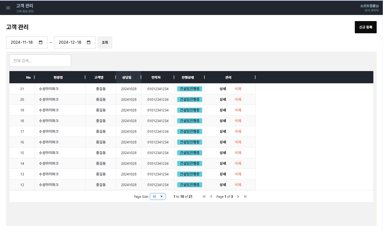Open 상세 for row No 21

click(x=223, y=89)
